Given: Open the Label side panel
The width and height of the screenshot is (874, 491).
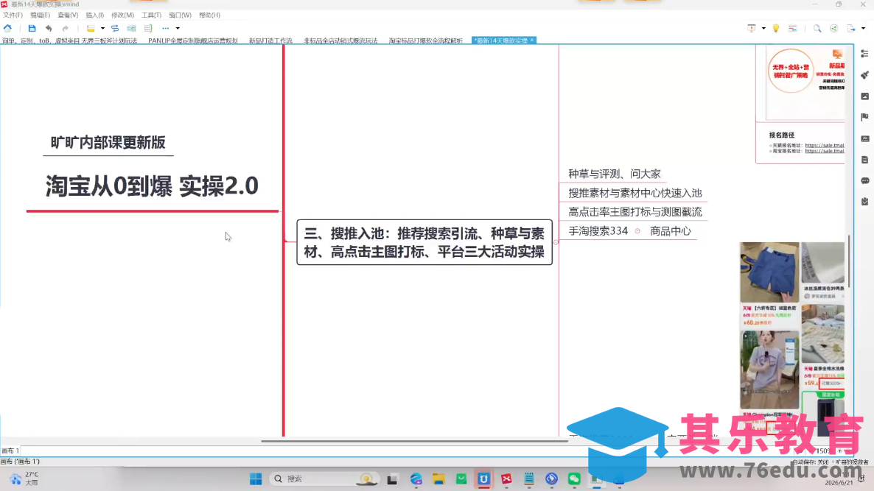Looking at the screenshot, I should (x=864, y=138).
